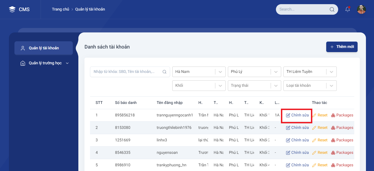Click the house icon beside Quản lý trường học
374x171 pixels.
(23, 63)
